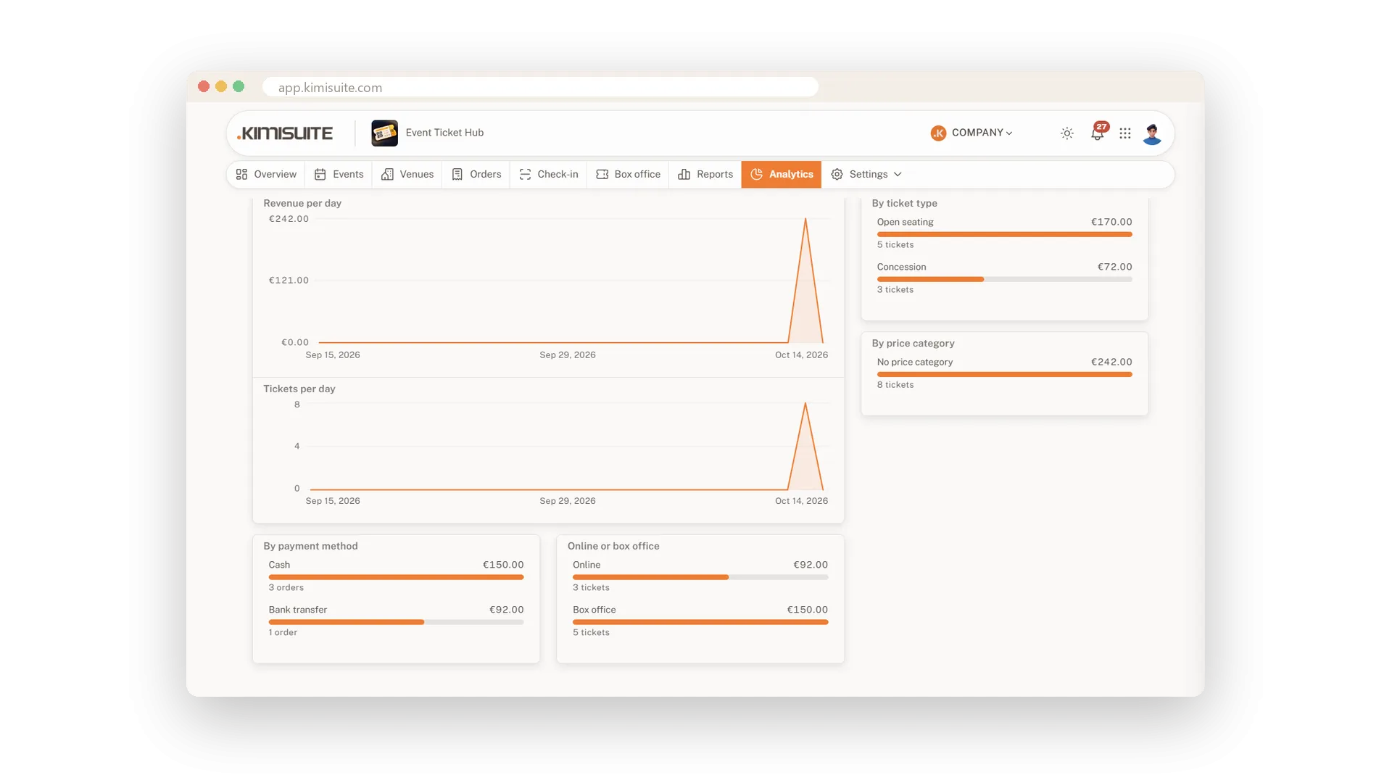Click the '€72.00' Concession value
The image size is (1392, 783).
[1114, 268]
